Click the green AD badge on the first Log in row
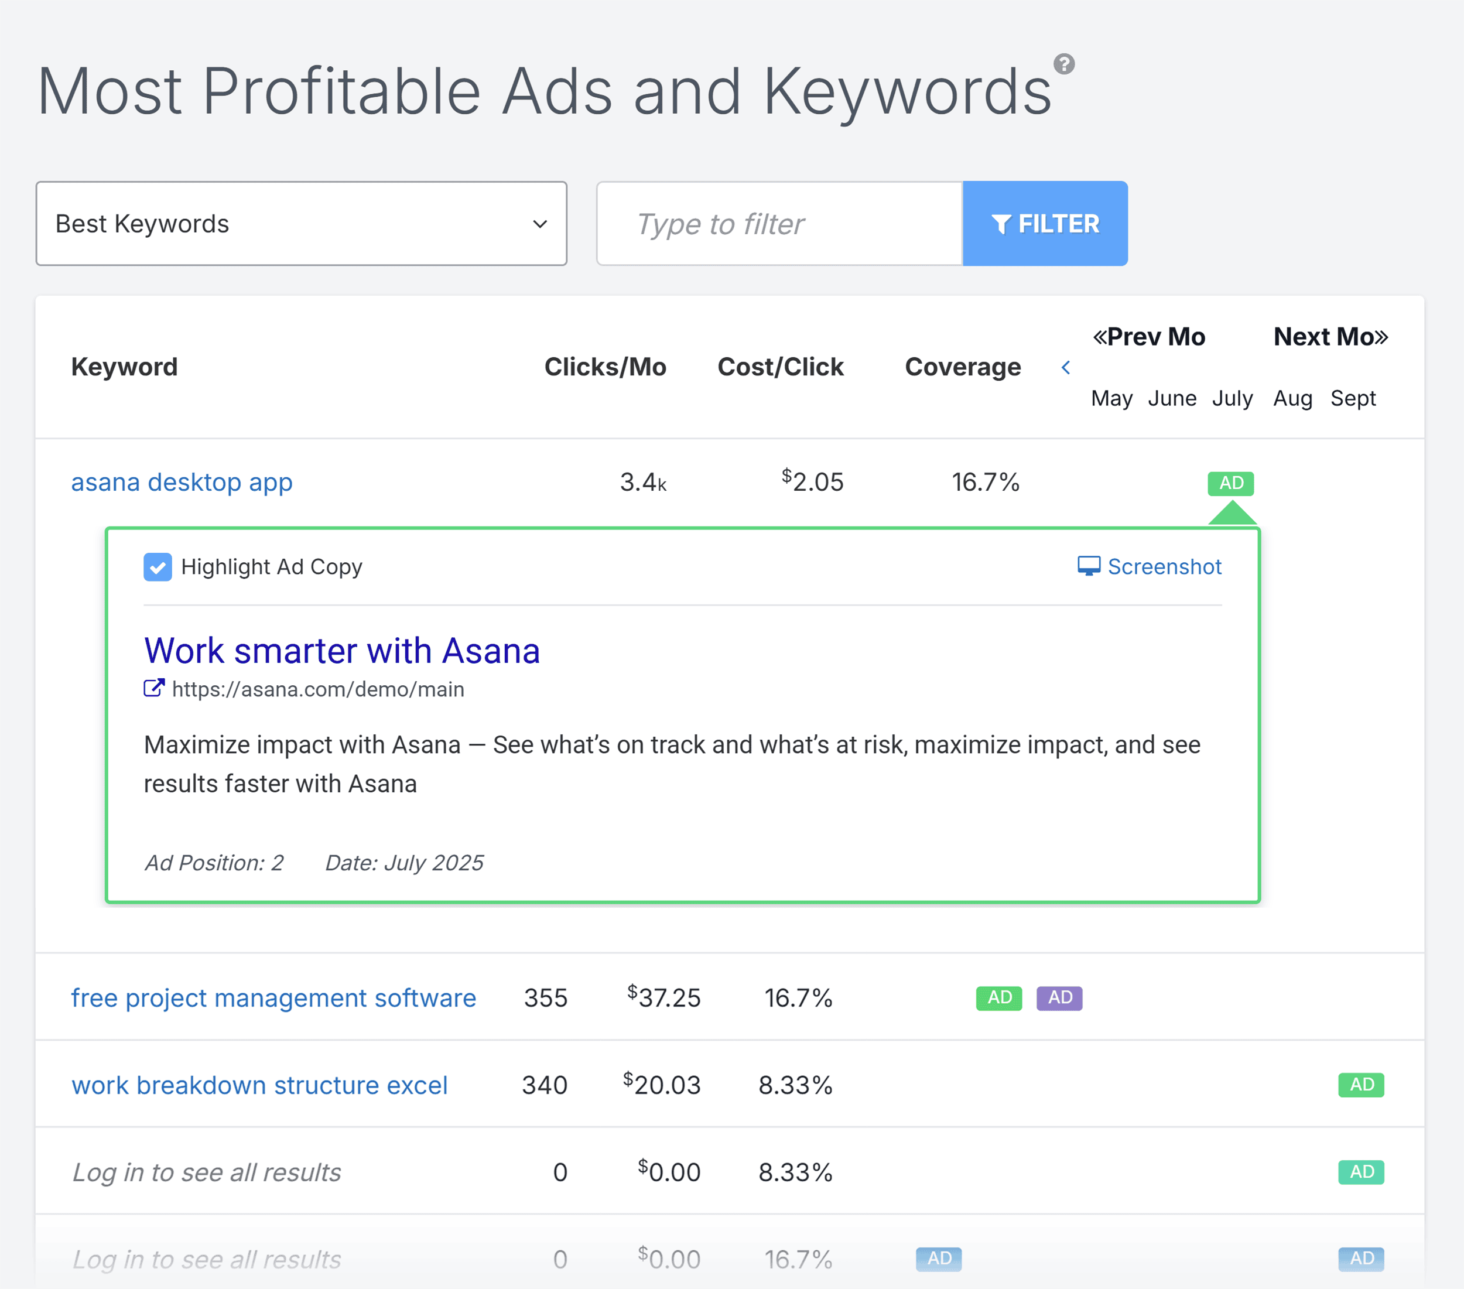 1361,1171
